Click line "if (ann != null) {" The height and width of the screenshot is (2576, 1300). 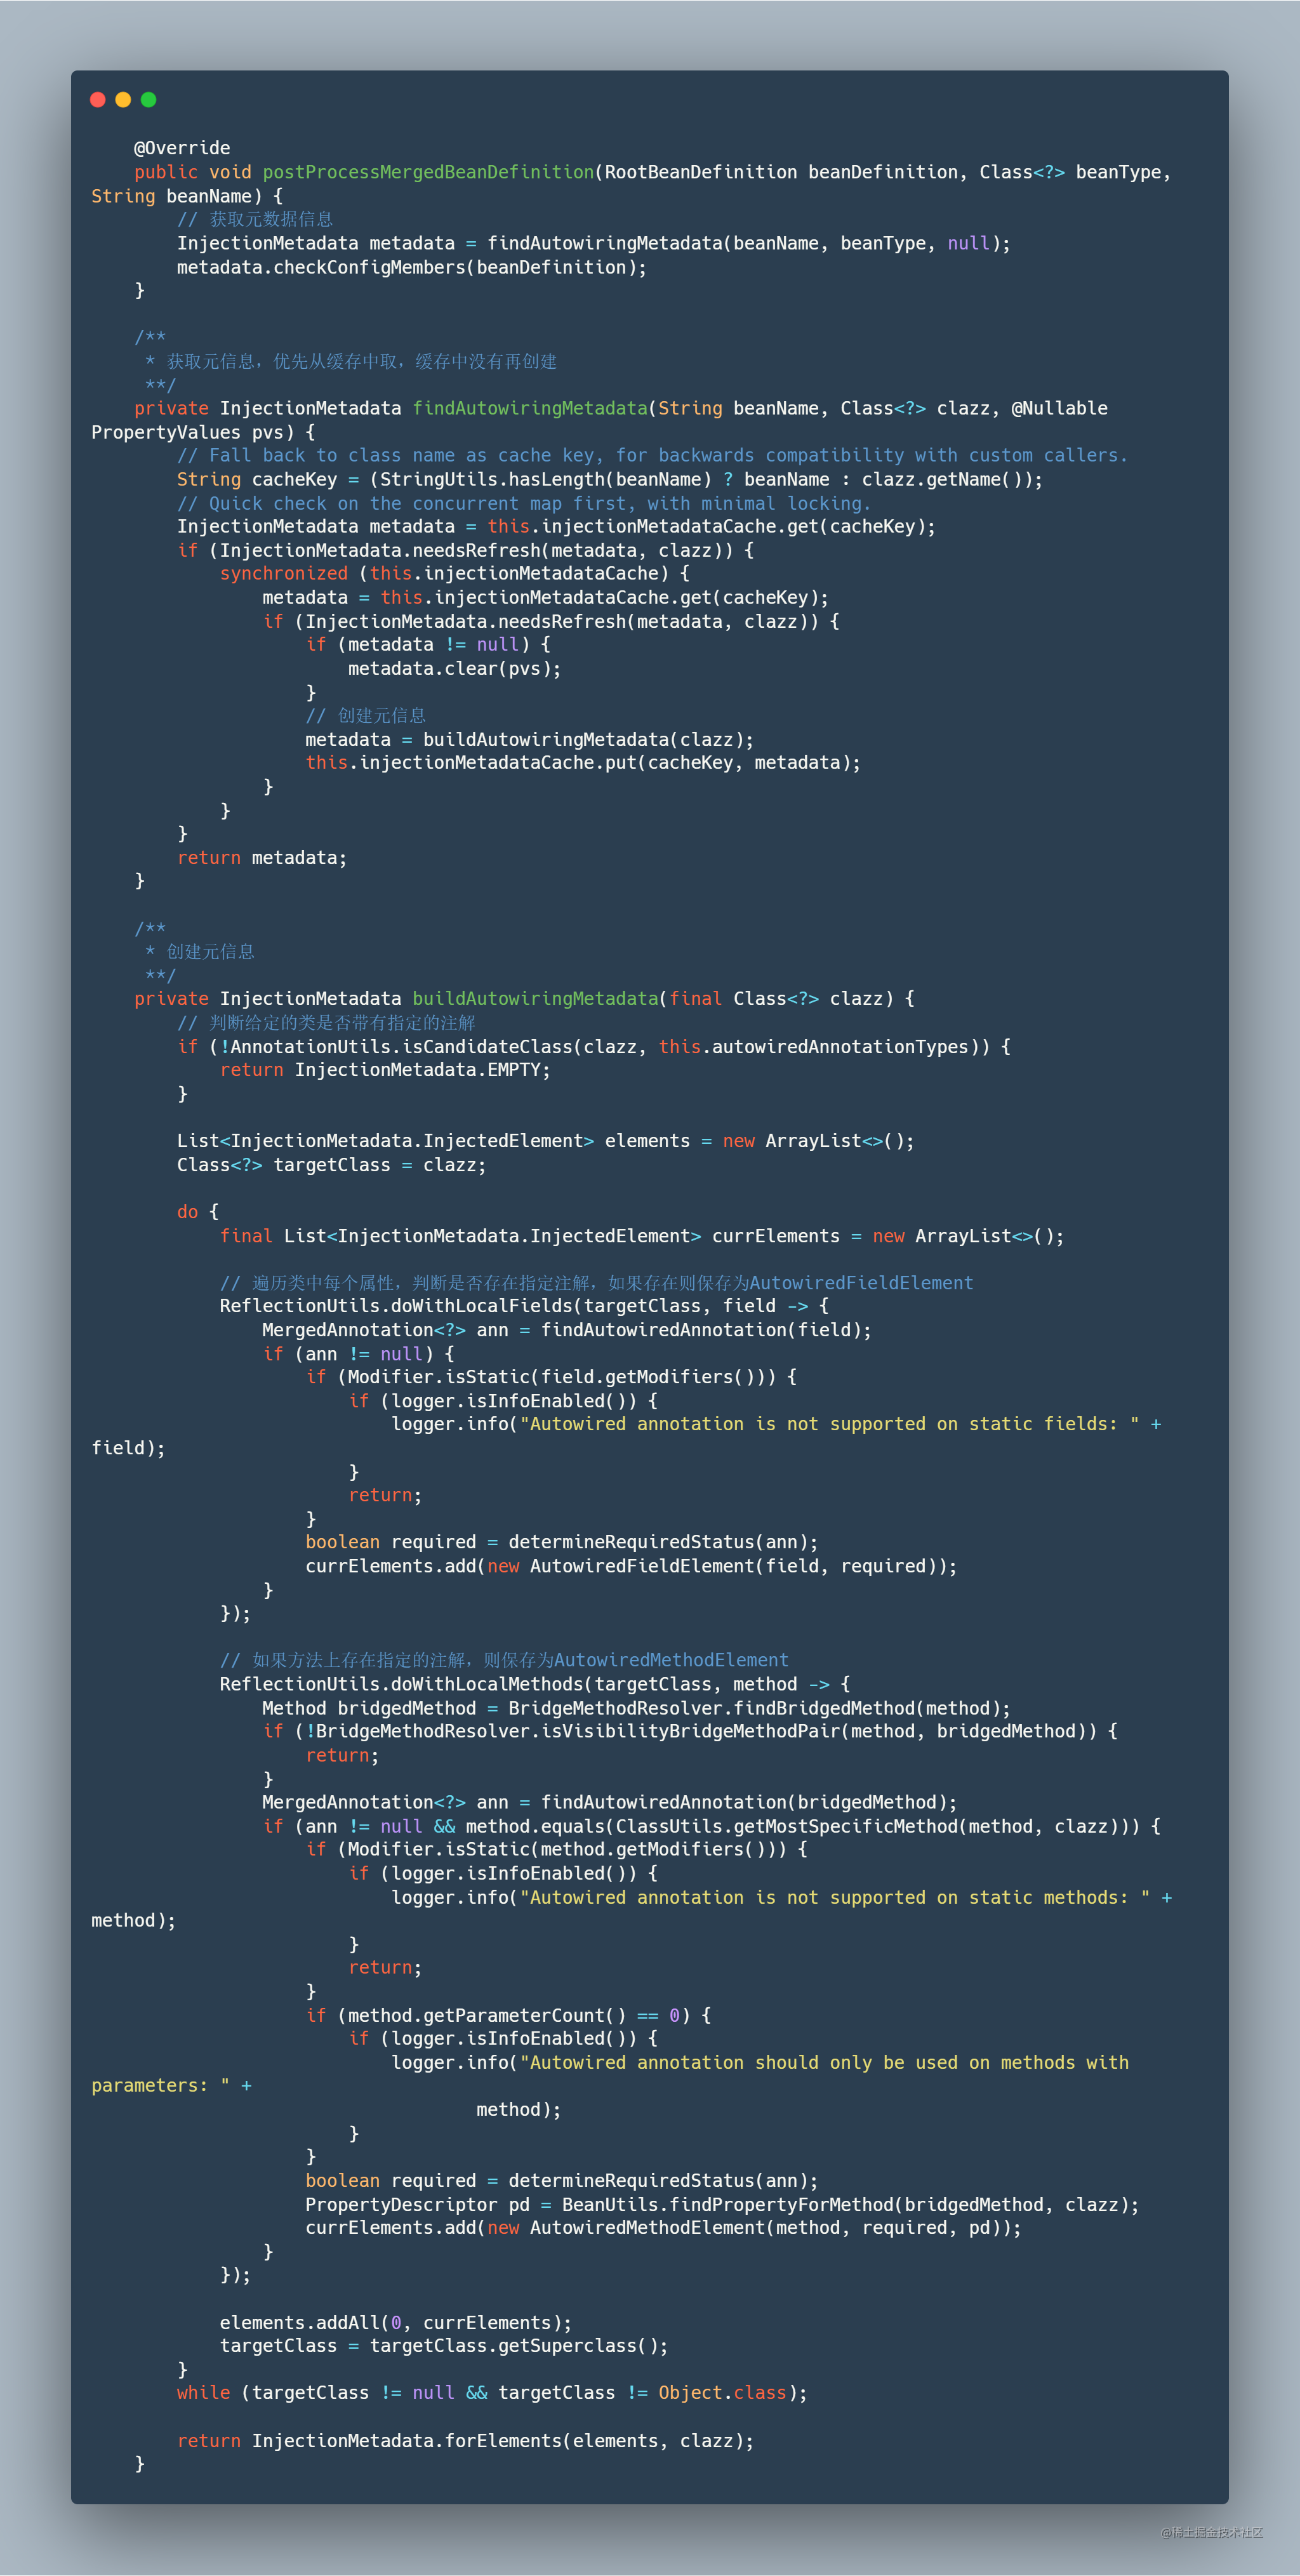tap(358, 1353)
